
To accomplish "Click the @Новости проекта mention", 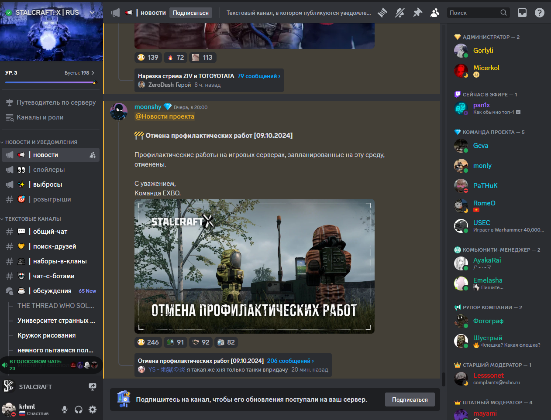I will click(x=165, y=116).
